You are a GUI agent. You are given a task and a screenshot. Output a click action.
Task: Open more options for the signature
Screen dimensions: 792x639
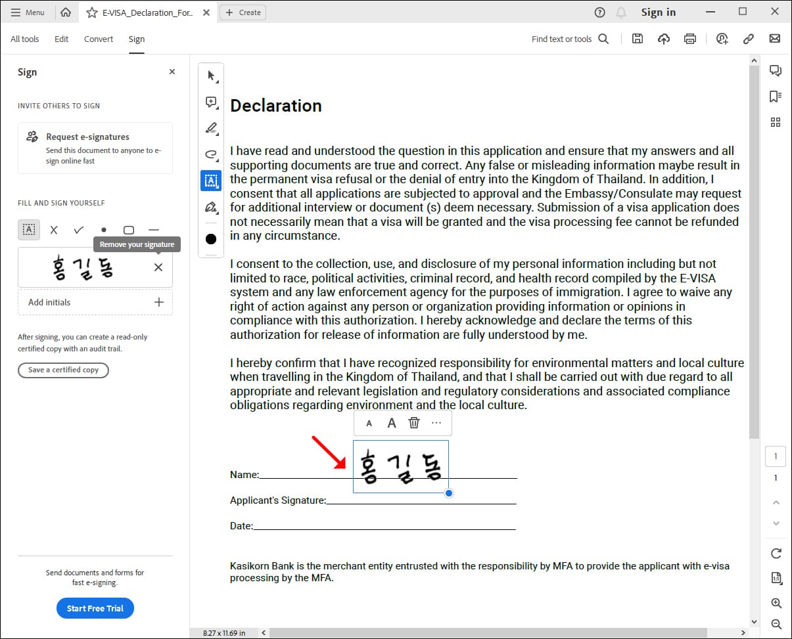coord(436,424)
